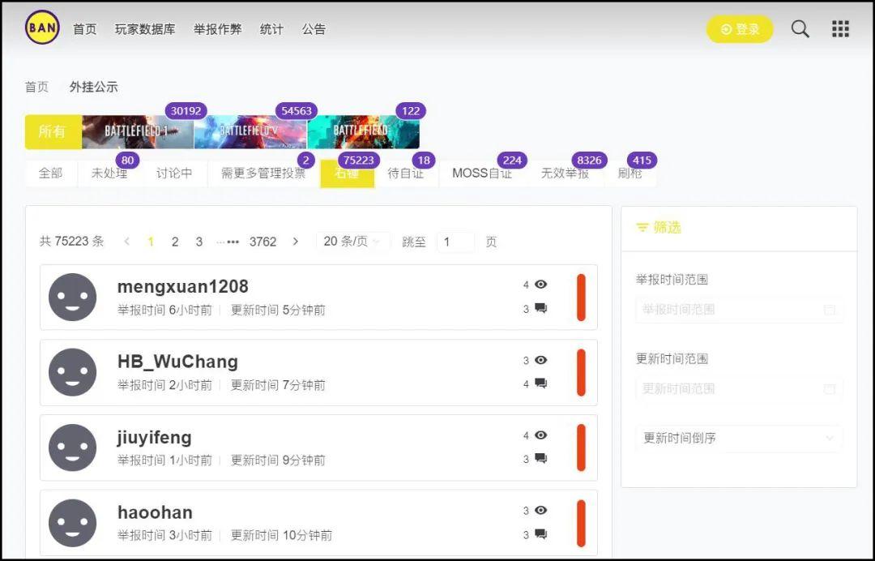Click red status bar on jiuyifeng card
The height and width of the screenshot is (561, 875).
tap(581, 448)
